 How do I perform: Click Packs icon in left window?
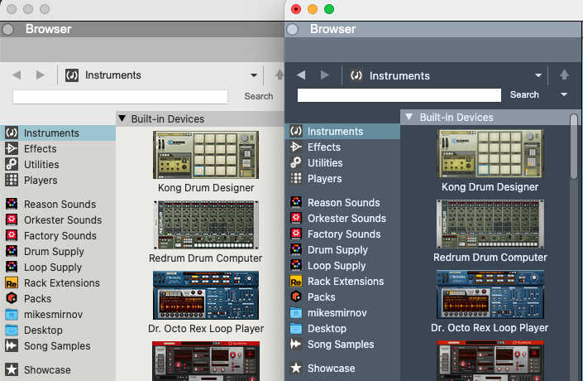click(12, 298)
